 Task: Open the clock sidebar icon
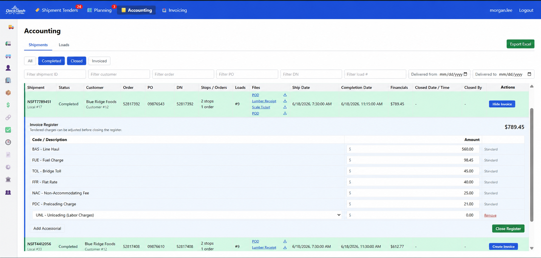(x=8, y=142)
